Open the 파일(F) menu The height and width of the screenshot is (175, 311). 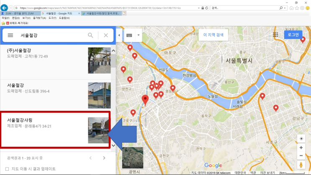pyautogui.click(x=5, y=18)
